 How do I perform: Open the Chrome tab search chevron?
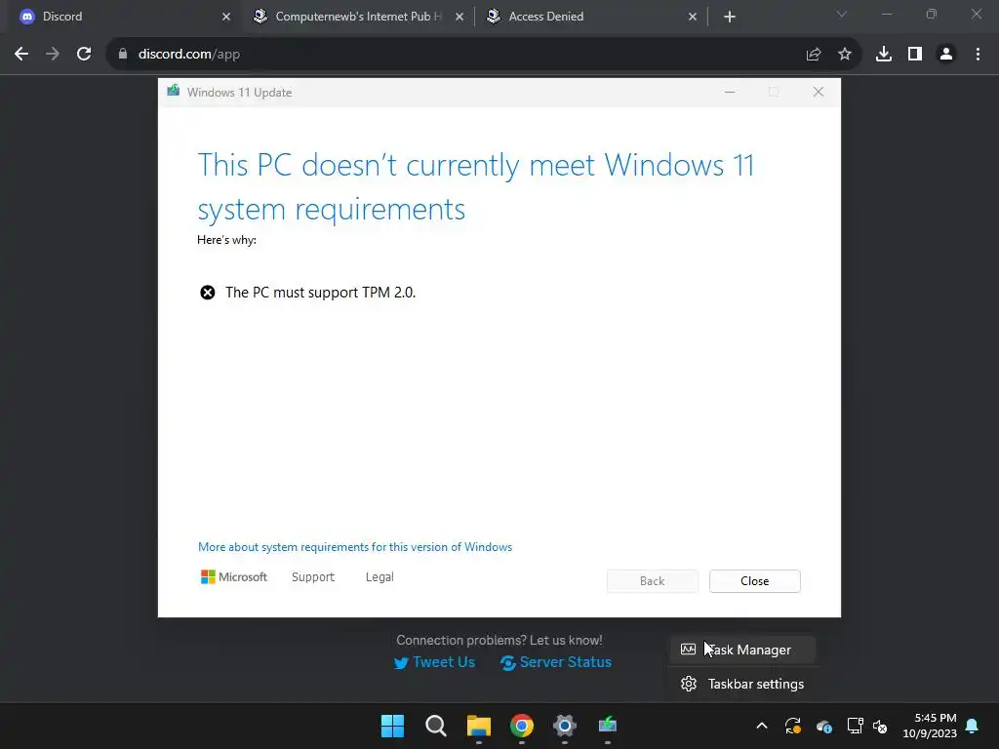coord(842,14)
